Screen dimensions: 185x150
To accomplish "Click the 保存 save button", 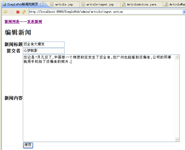I will click(28, 145).
